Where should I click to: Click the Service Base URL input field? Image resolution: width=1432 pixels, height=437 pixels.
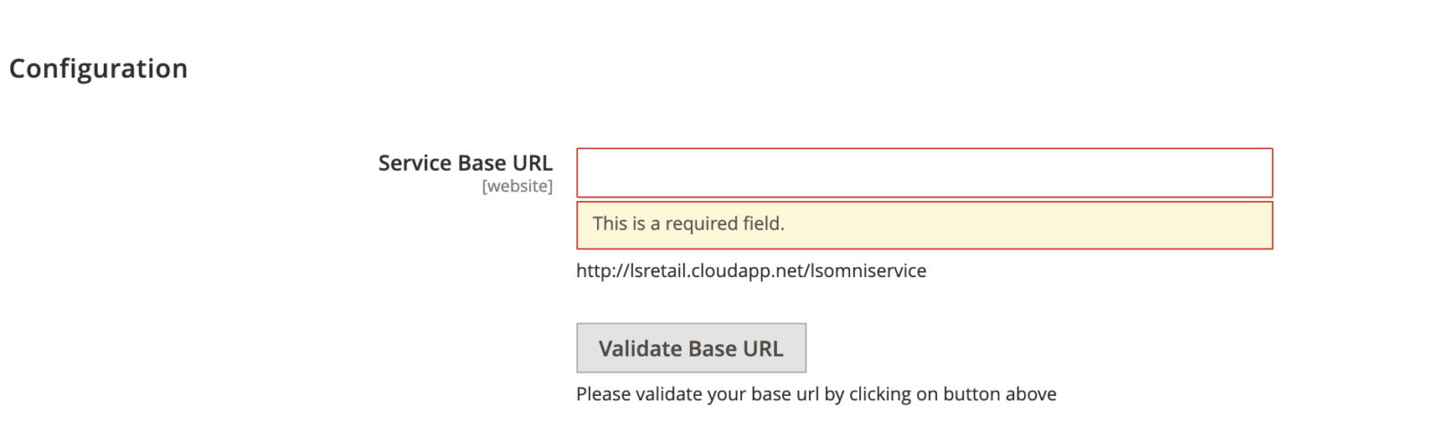click(x=924, y=172)
